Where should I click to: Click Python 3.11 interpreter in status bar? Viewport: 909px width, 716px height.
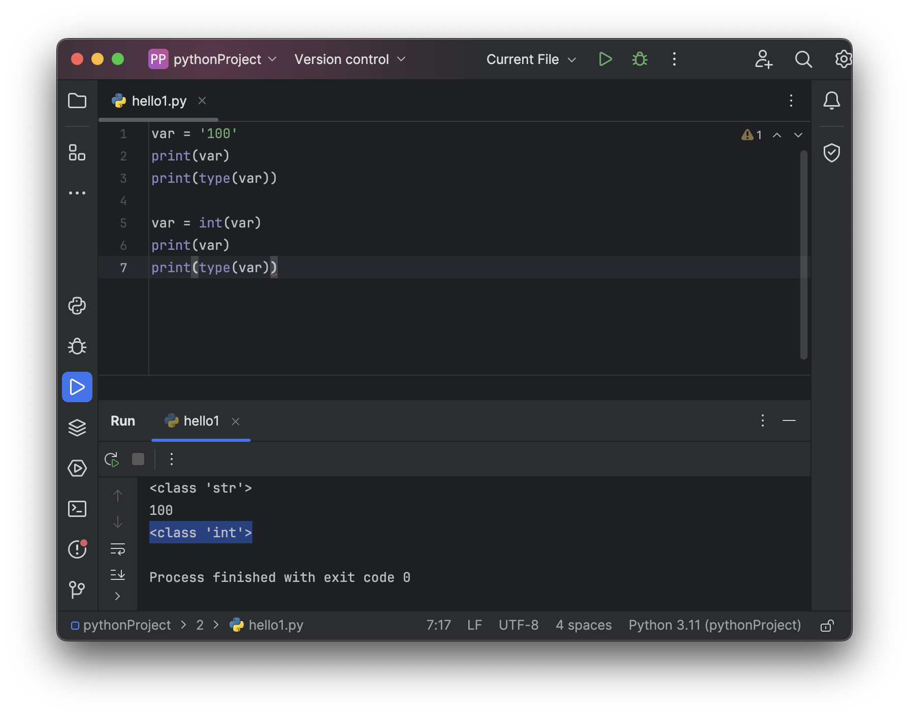(715, 625)
